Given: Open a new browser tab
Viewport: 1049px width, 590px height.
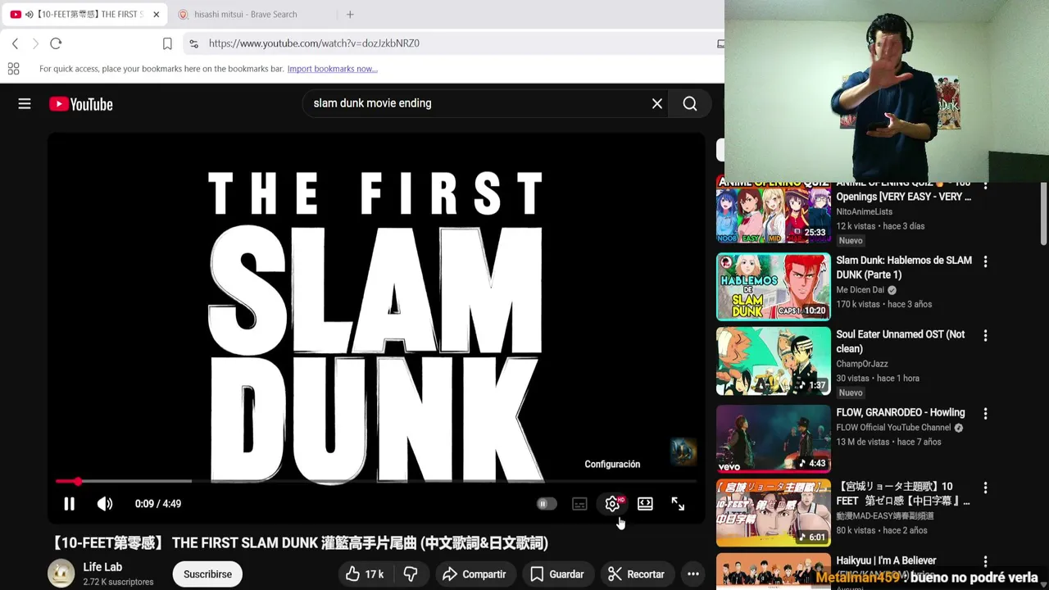Looking at the screenshot, I should tap(350, 14).
